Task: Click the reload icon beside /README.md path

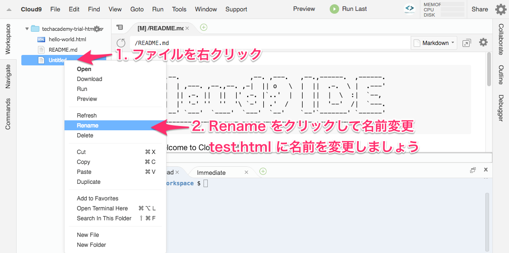Action: tap(121, 43)
